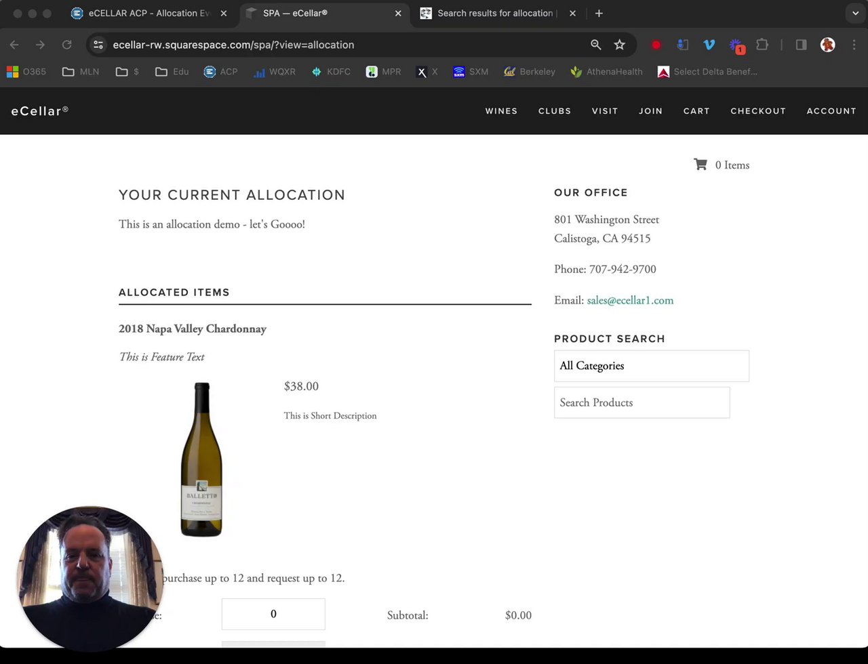Click the Search Products field
Viewport: 868px width, 664px height.
tap(642, 402)
